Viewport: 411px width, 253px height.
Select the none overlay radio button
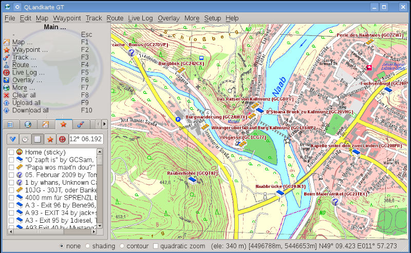[x=62, y=246]
